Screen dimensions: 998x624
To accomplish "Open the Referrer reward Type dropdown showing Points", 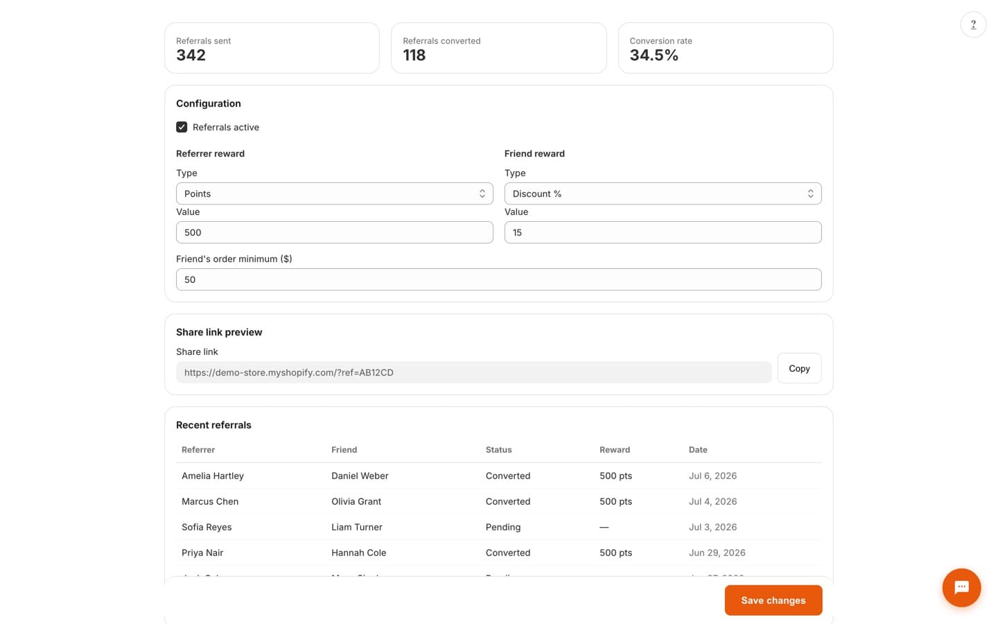I will pyautogui.click(x=335, y=193).
